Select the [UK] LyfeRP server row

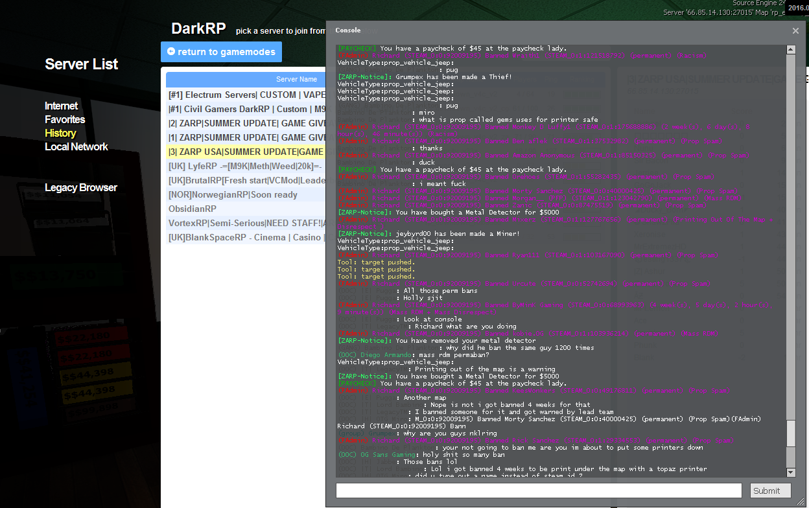point(246,166)
